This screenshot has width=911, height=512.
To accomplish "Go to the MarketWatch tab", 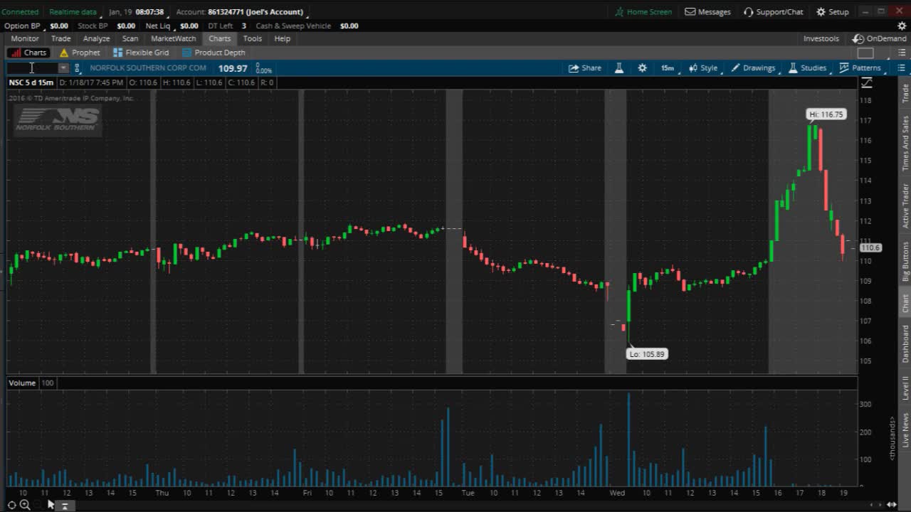I will coord(174,38).
